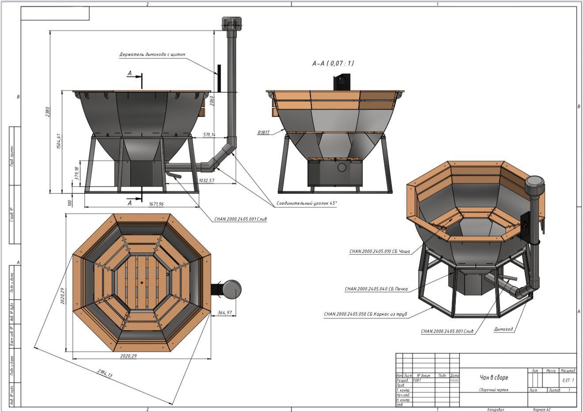
Task: Click the 364,97 dimension in top view
Action: [x=224, y=313]
